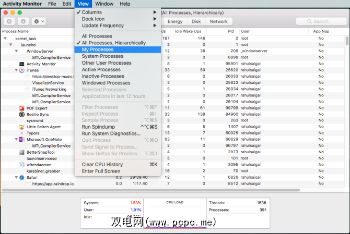
Task: Sort by PID column header
Action: coord(223,31)
